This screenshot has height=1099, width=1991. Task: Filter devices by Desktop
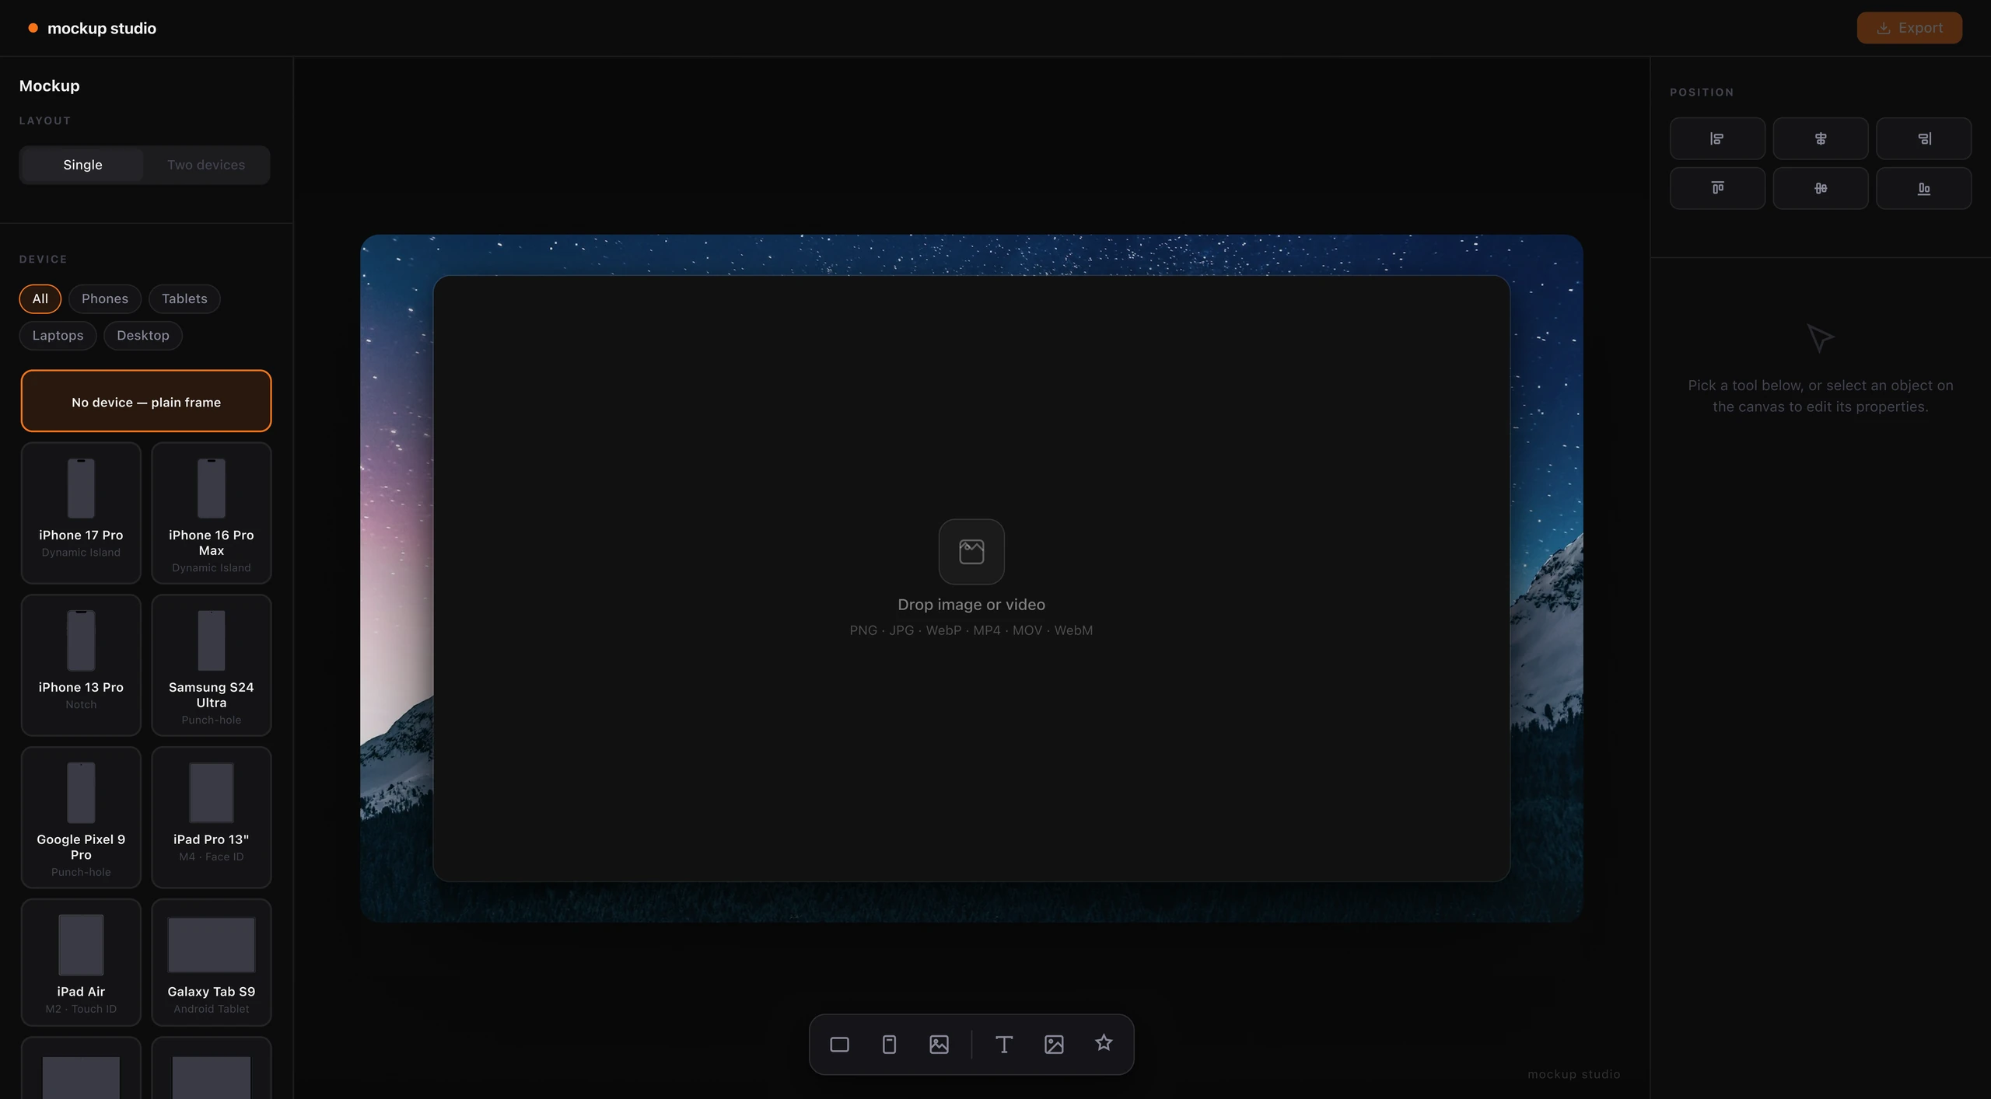click(x=143, y=335)
